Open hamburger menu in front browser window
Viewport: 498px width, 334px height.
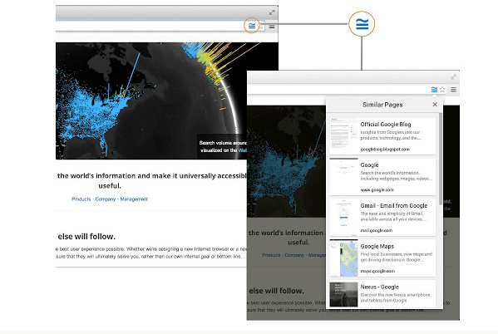pos(454,90)
